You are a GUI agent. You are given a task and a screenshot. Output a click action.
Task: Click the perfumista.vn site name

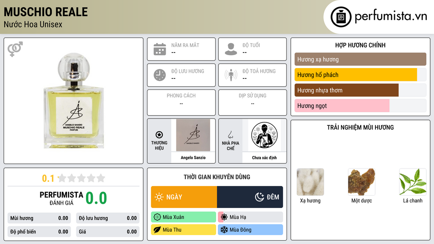(x=391, y=16)
